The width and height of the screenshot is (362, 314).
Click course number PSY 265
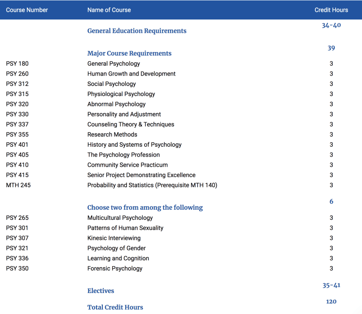pos(18,218)
